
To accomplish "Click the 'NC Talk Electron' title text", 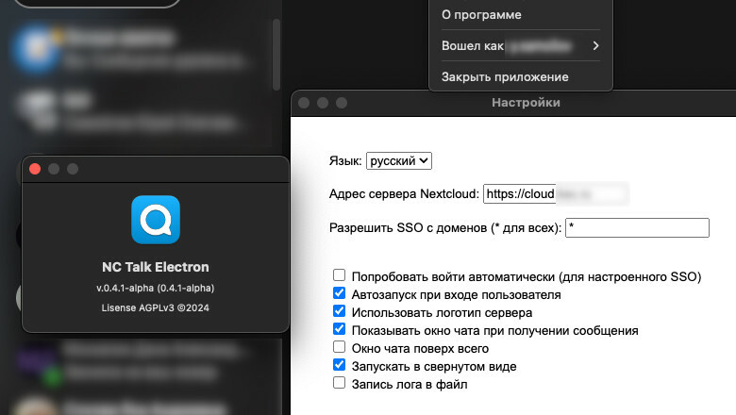I will click(156, 267).
